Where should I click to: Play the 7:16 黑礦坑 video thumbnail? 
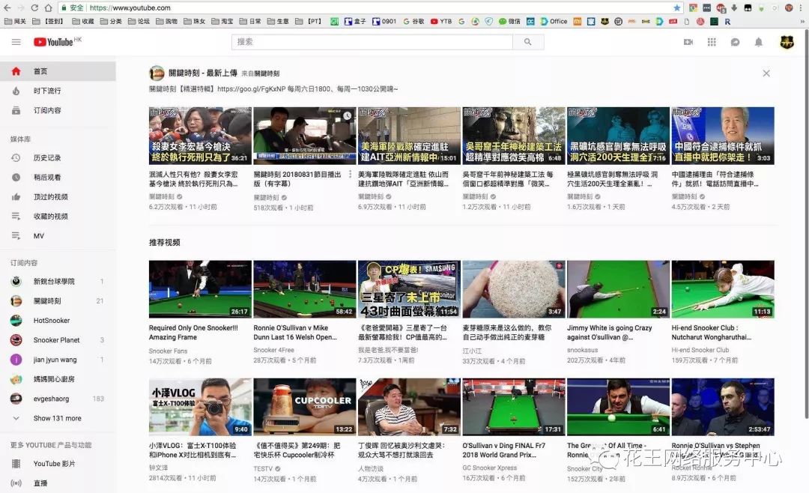[618, 136]
